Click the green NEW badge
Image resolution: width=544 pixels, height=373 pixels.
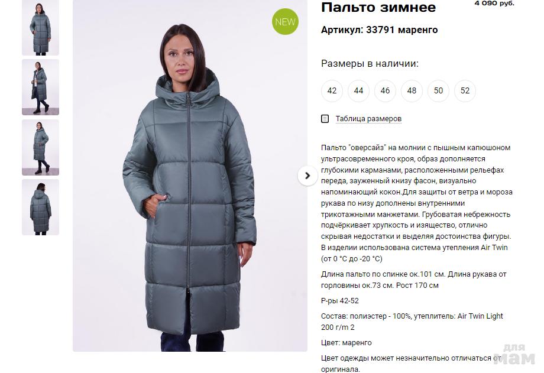tap(285, 22)
